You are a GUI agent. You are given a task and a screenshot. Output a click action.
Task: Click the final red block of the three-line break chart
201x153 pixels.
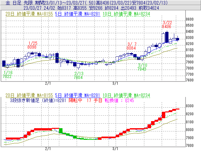pyautogui.click(x=177, y=109)
